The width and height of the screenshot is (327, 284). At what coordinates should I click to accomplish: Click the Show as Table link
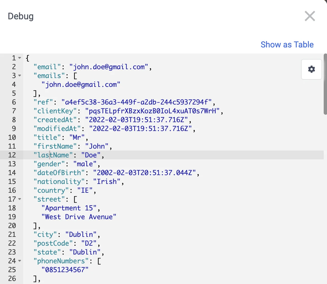287,45
